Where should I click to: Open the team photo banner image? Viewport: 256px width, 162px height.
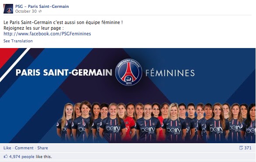128,96
